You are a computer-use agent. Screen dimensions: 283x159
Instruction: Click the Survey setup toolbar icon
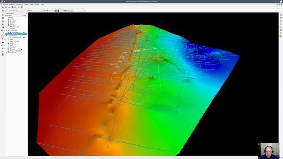(x=3, y=8)
